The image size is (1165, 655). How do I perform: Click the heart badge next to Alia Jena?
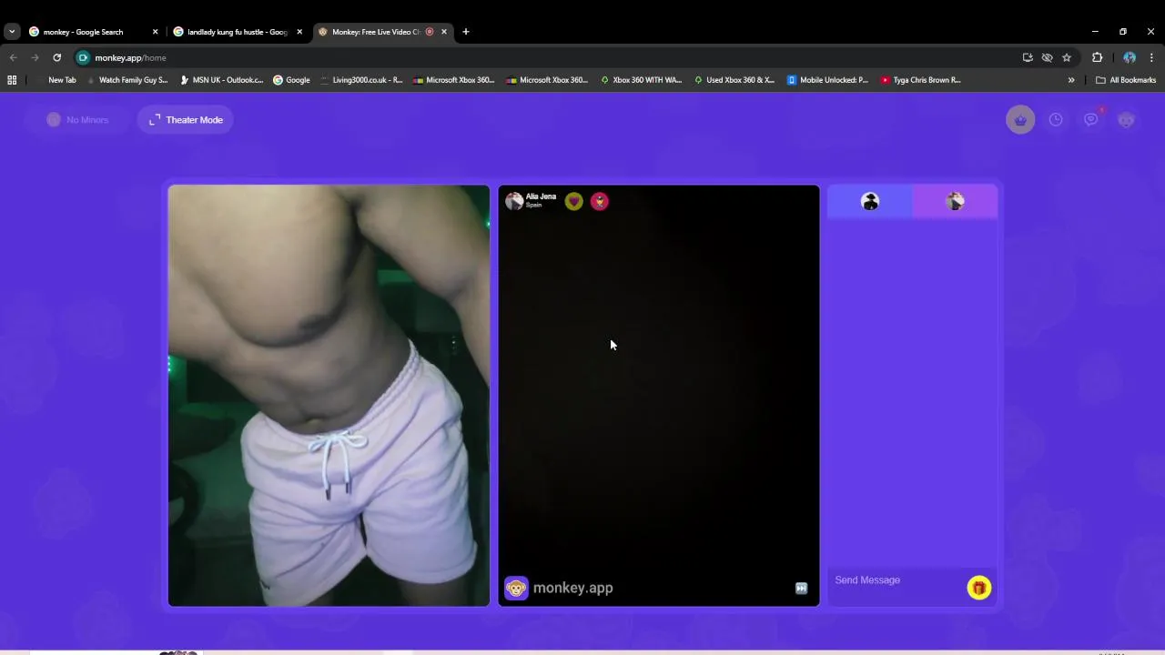573,202
